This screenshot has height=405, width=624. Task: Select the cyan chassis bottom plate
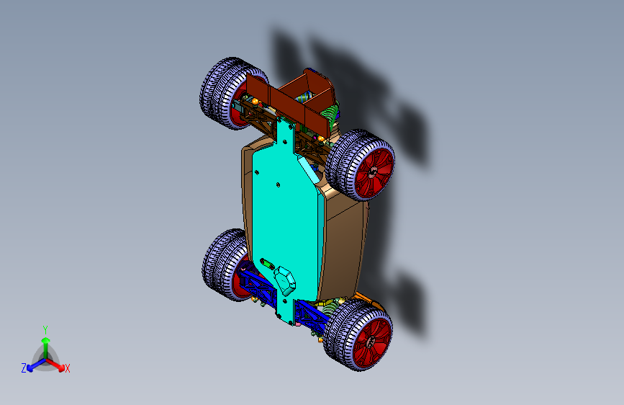click(284, 223)
